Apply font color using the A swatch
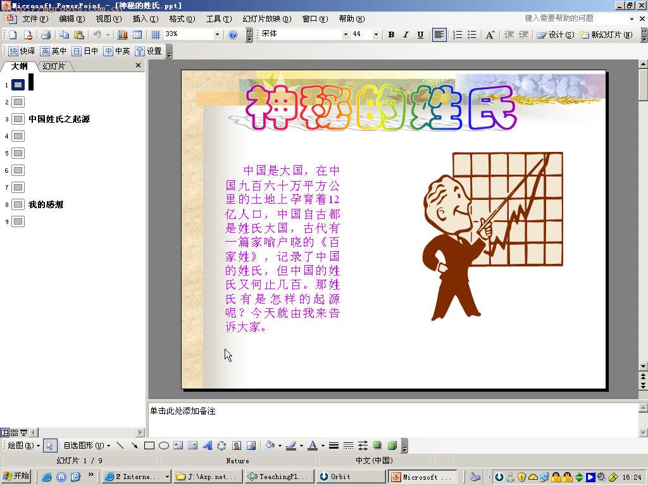 pyautogui.click(x=313, y=445)
